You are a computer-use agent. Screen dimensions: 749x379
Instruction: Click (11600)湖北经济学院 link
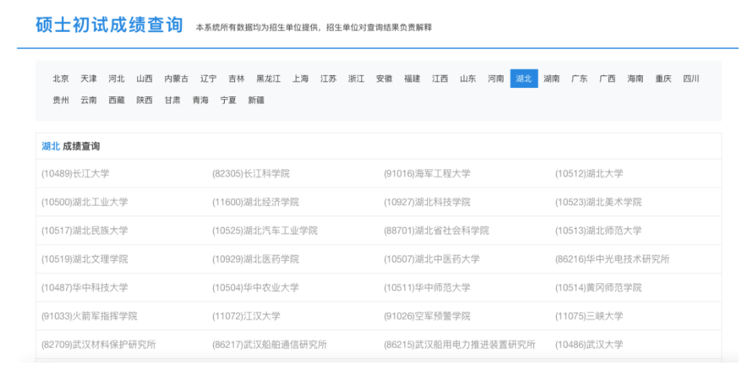255,202
